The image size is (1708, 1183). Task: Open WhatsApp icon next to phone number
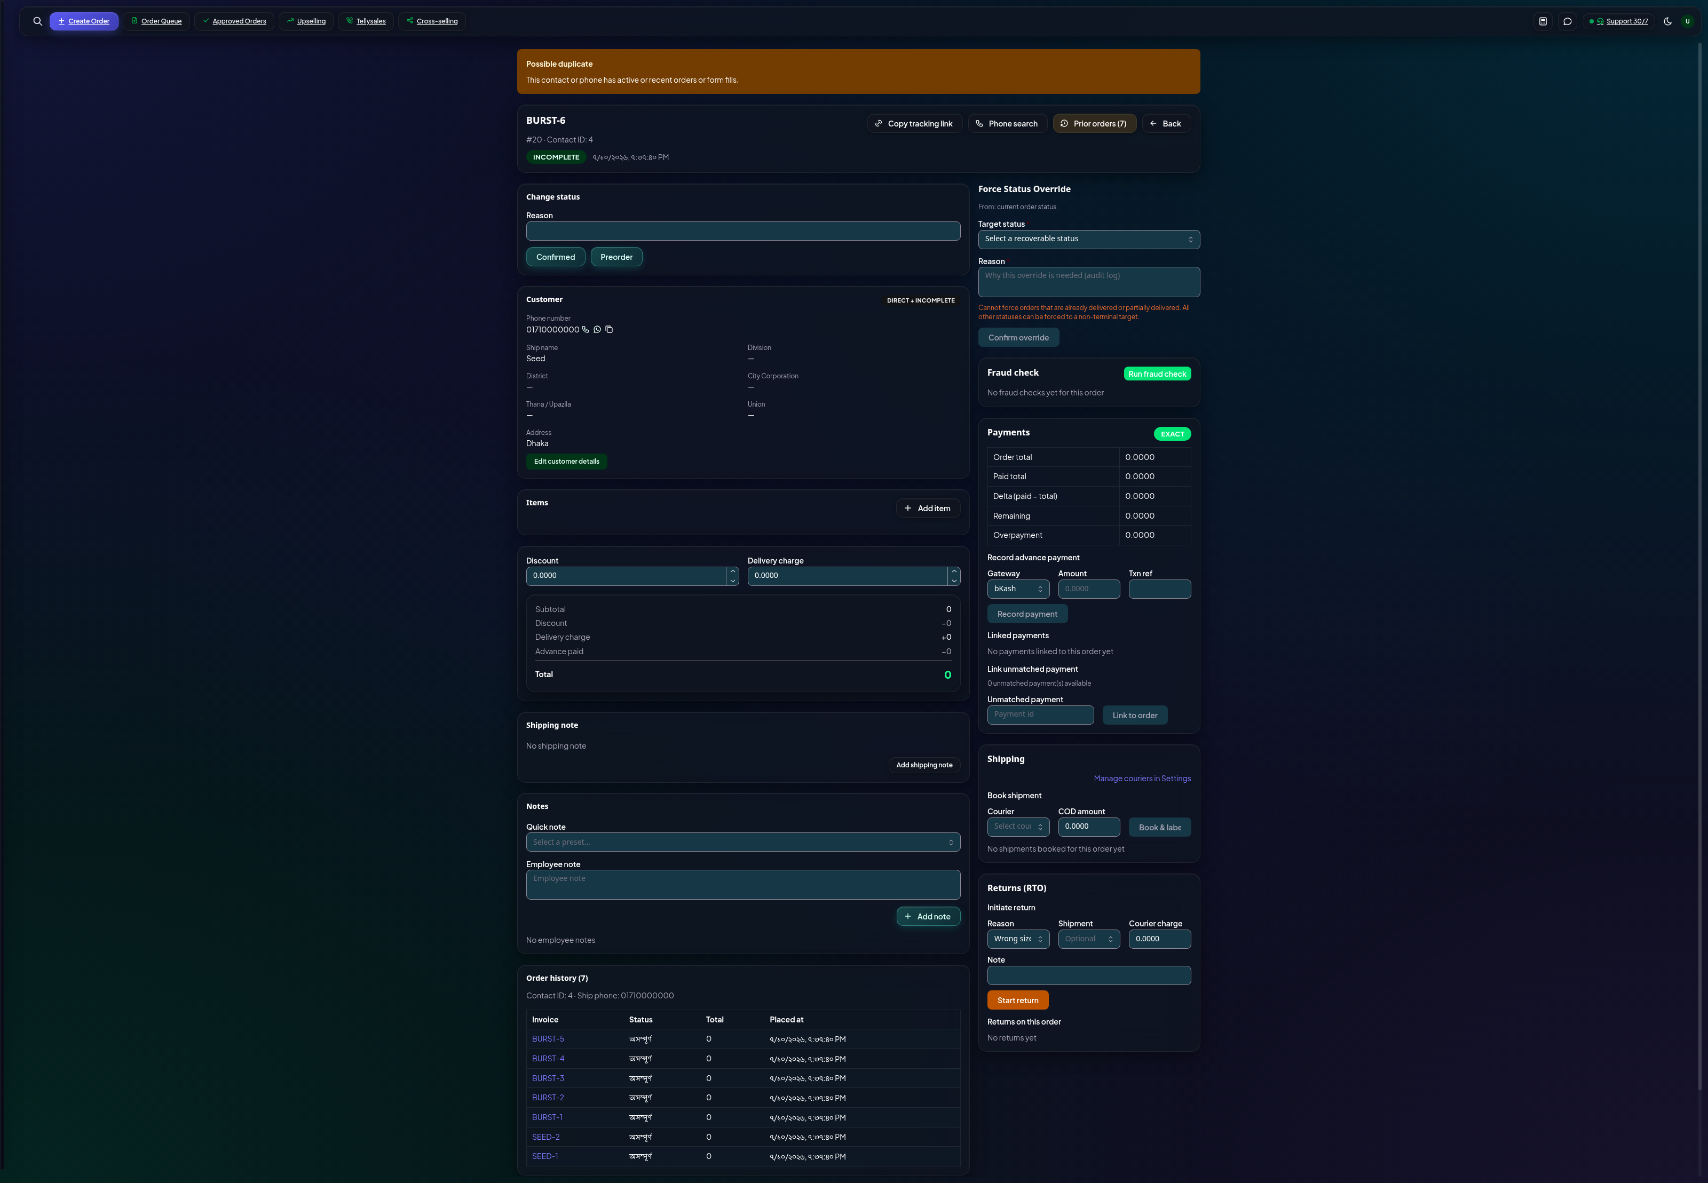point(597,330)
